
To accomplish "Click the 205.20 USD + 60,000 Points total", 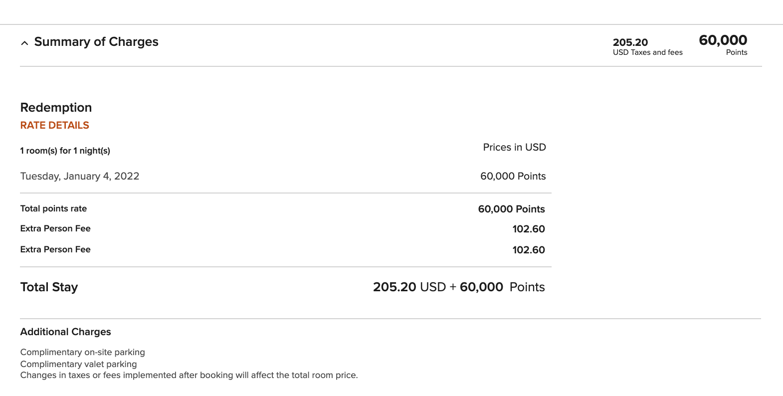I will 458,287.
